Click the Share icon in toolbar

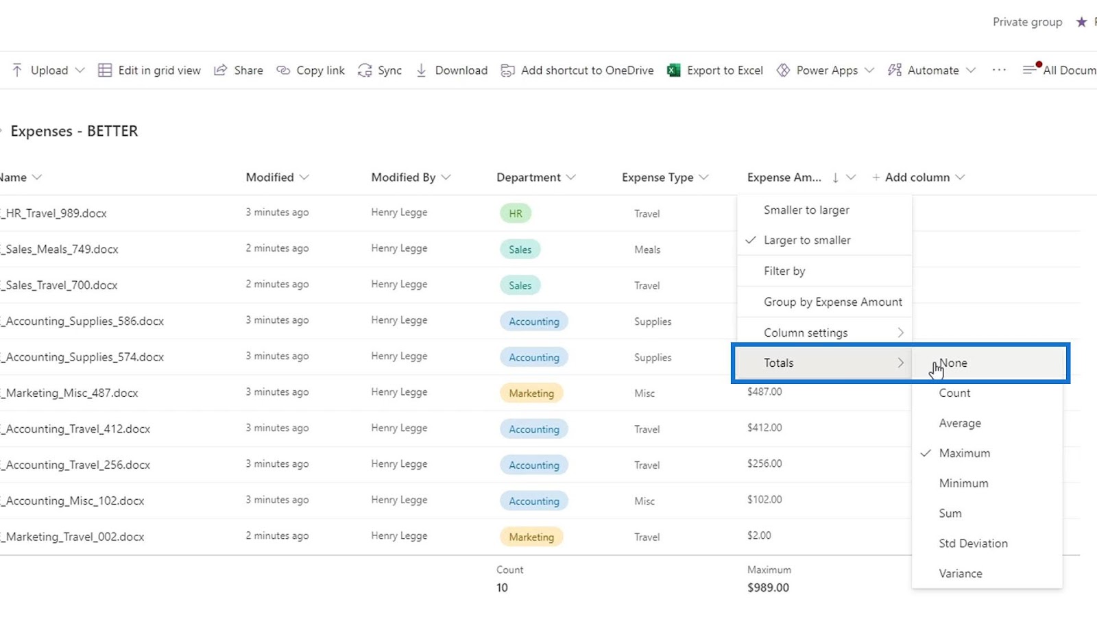click(220, 70)
